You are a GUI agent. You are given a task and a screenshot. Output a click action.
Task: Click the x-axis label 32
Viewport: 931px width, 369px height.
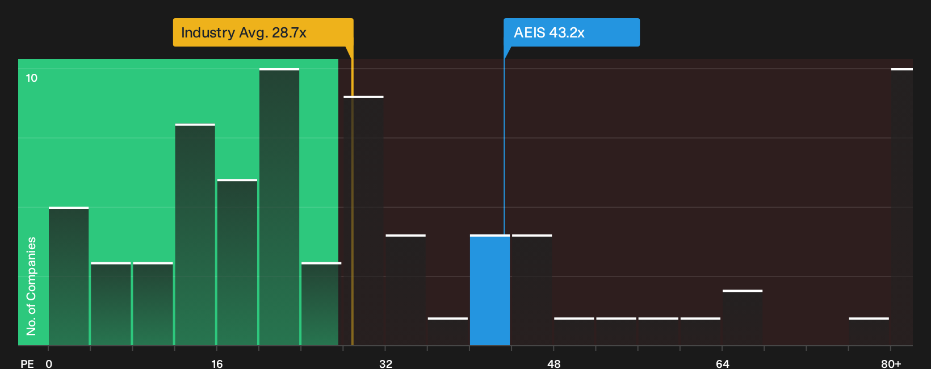[385, 363]
